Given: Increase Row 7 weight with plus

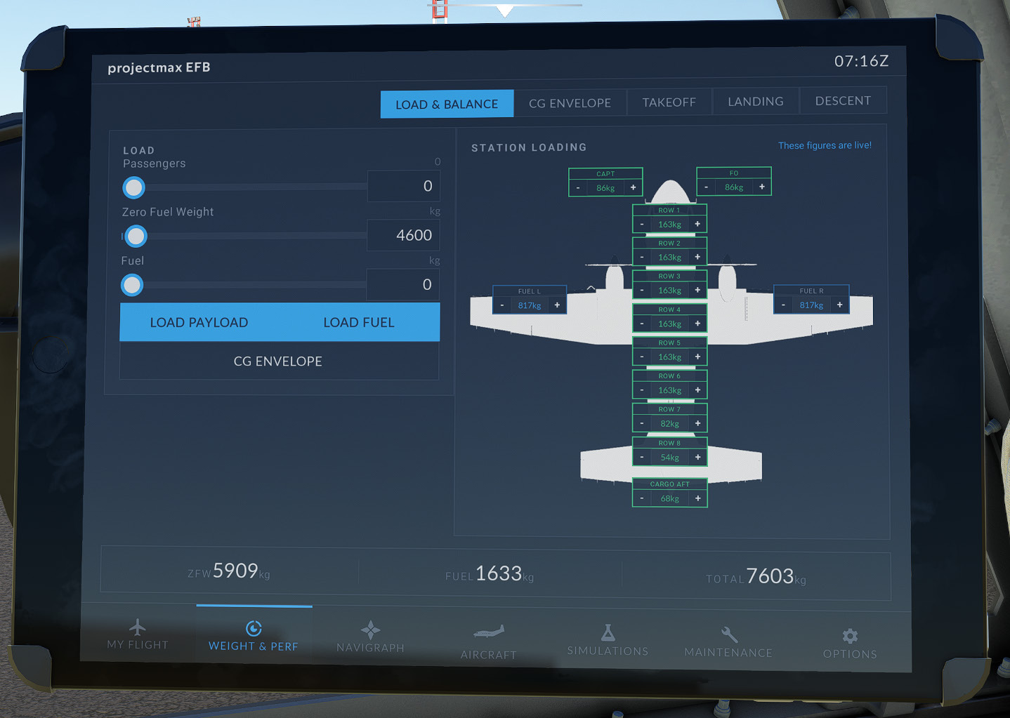Looking at the screenshot, I should point(697,423).
